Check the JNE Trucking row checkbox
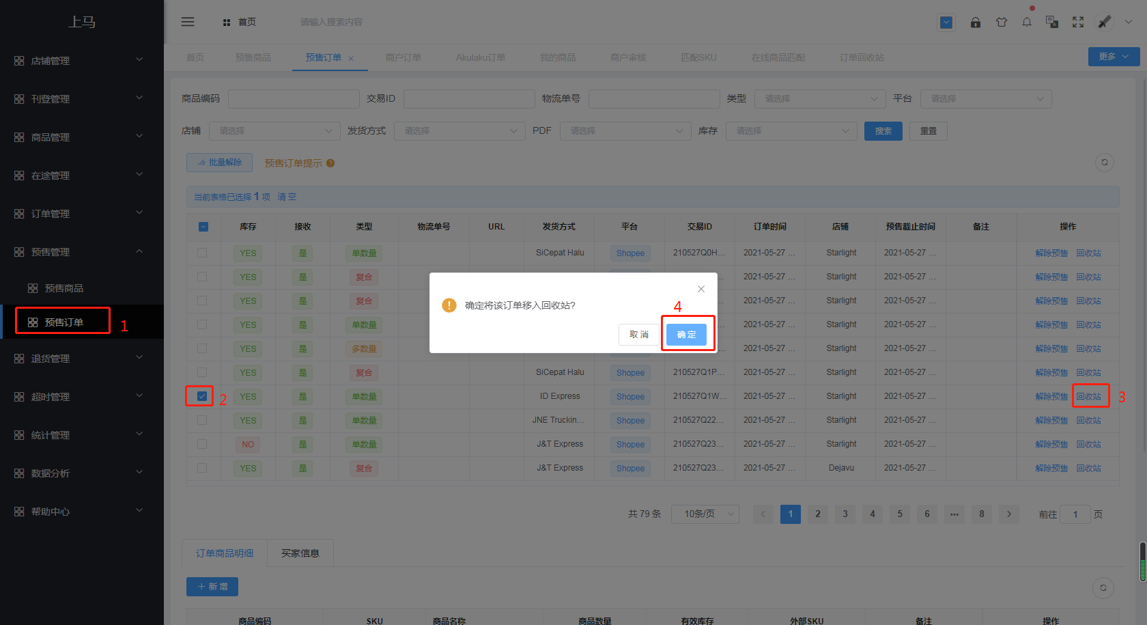 tap(202, 420)
